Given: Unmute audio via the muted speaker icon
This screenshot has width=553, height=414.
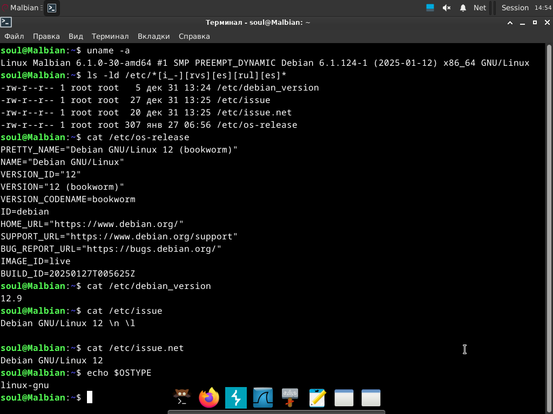Looking at the screenshot, I should (x=447, y=8).
